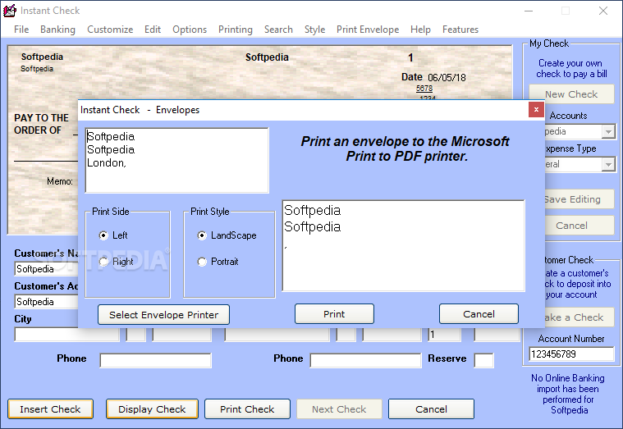Click the Customer's Address input field
Viewport: 623px width, 429px height.
pyautogui.click(x=47, y=302)
